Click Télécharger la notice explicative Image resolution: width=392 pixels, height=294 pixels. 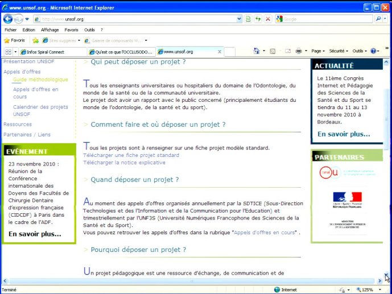click(124, 163)
